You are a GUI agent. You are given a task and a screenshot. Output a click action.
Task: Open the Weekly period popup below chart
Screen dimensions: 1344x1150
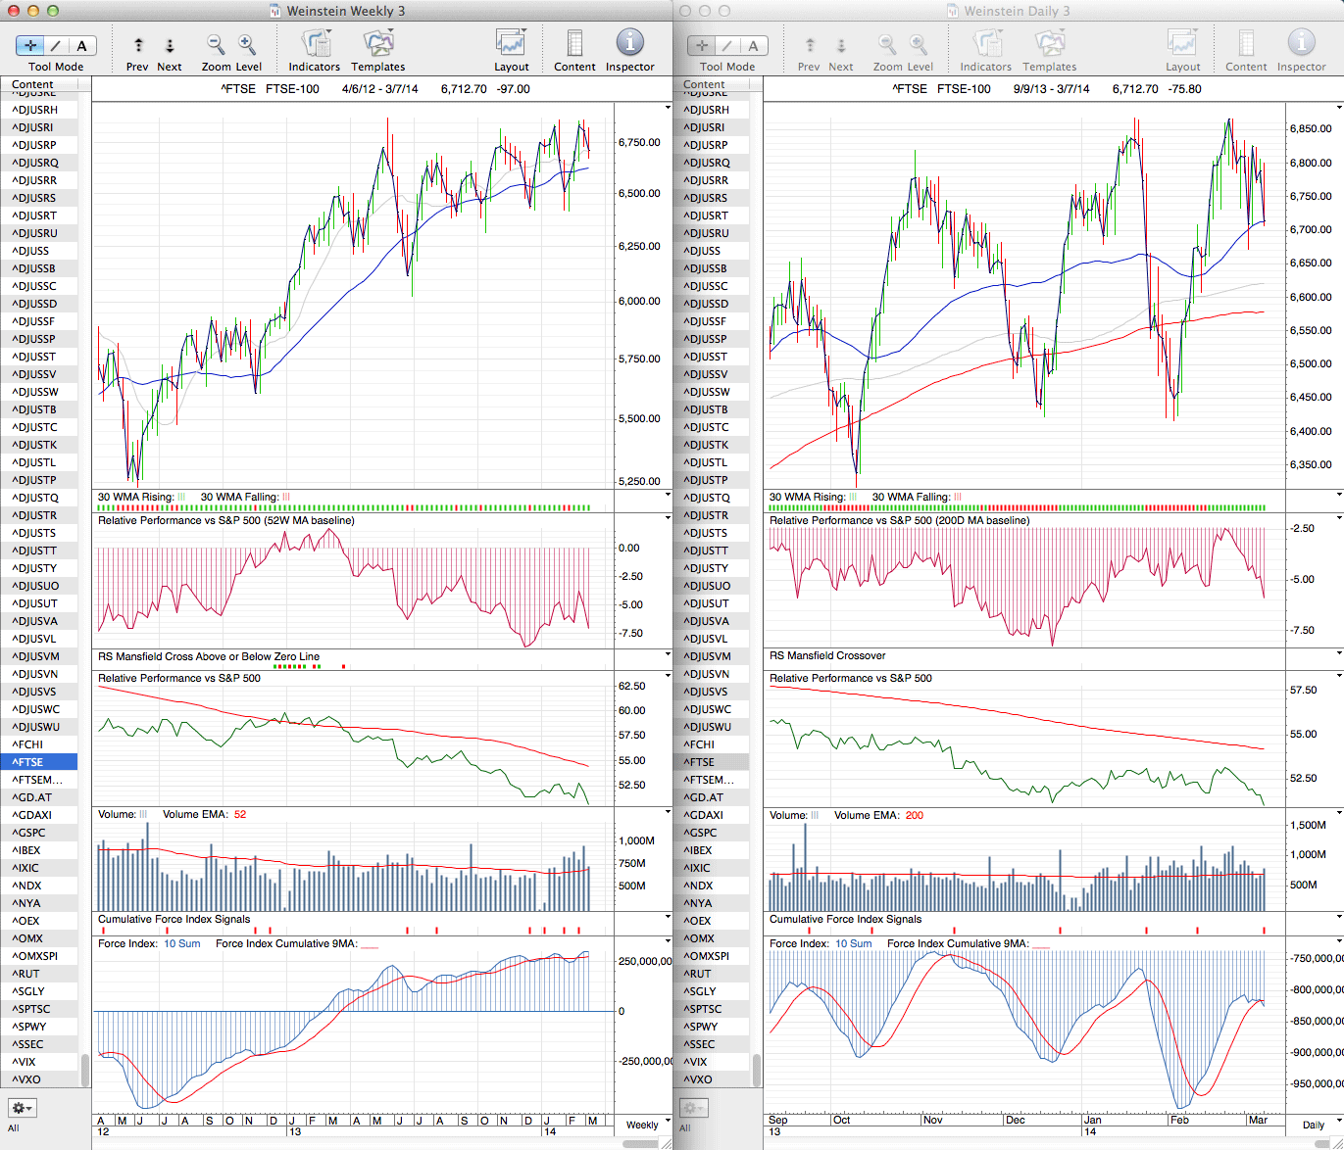(647, 1124)
